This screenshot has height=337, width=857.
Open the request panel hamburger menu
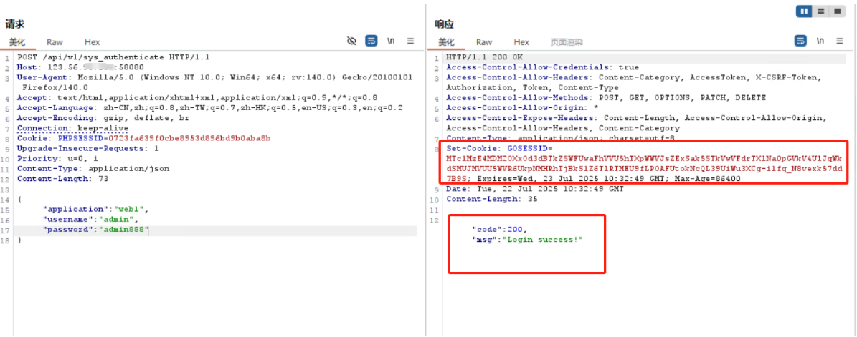(410, 41)
